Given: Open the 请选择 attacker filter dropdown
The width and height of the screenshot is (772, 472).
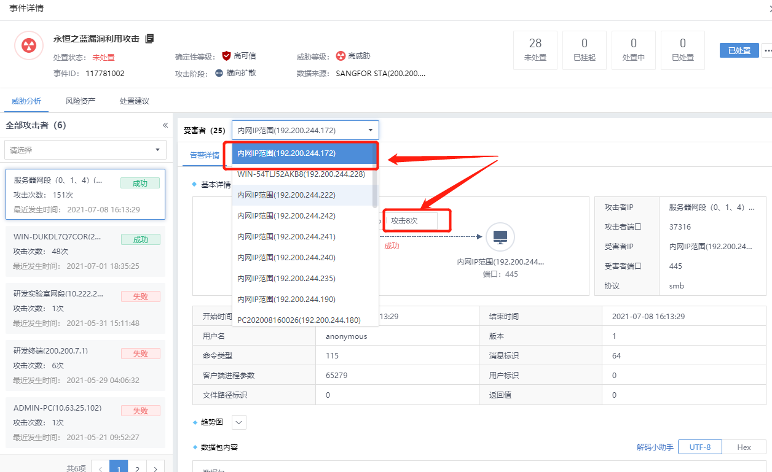Looking at the screenshot, I should click(85, 150).
